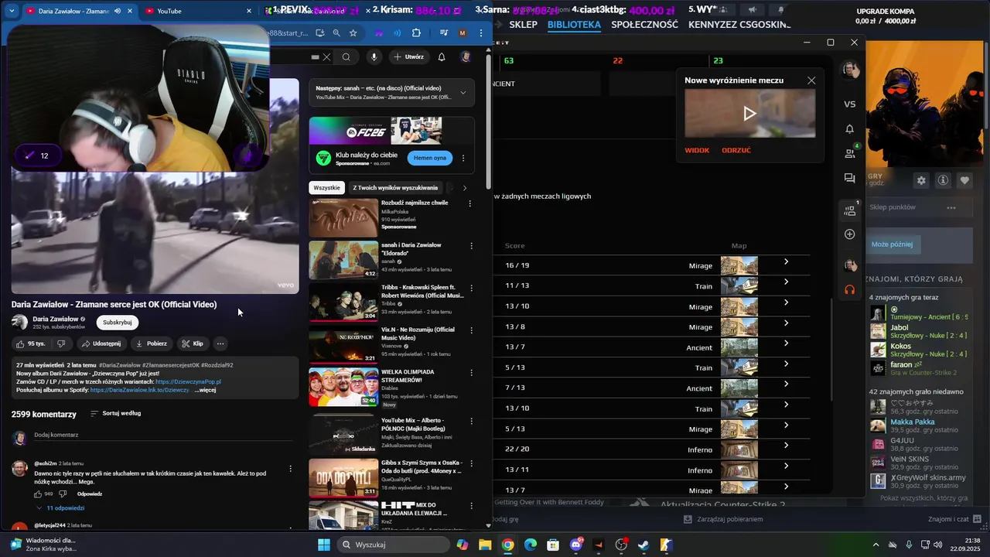Click the Klip button
The height and width of the screenshot is (557, 990).
pos(193,343)
